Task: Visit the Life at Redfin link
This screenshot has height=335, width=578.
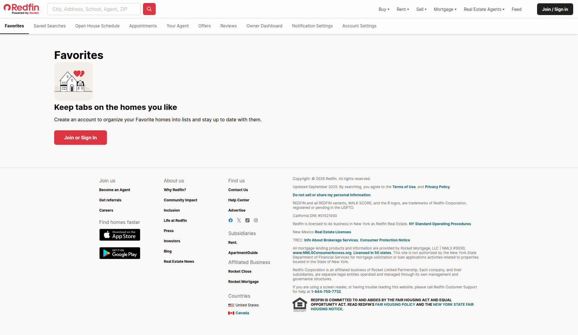Action: pos(175,221)
